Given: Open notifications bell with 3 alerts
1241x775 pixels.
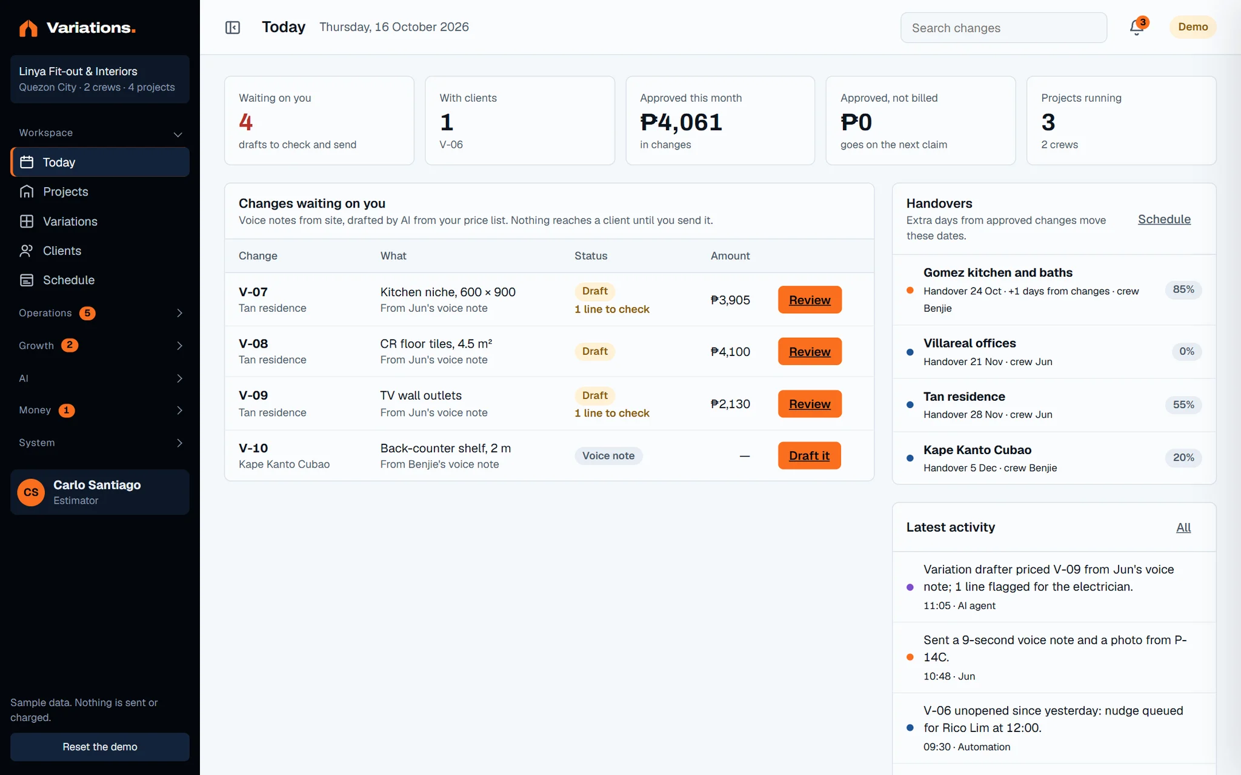Looking at the screenshot, I should (x=1137, y=27).
